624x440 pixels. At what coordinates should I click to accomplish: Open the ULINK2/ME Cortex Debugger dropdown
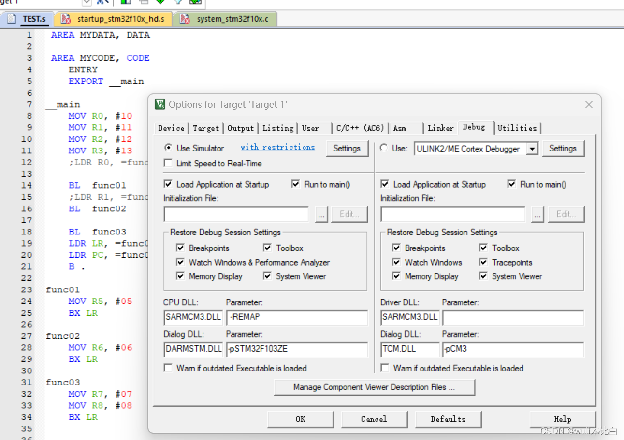click(532, 149)
